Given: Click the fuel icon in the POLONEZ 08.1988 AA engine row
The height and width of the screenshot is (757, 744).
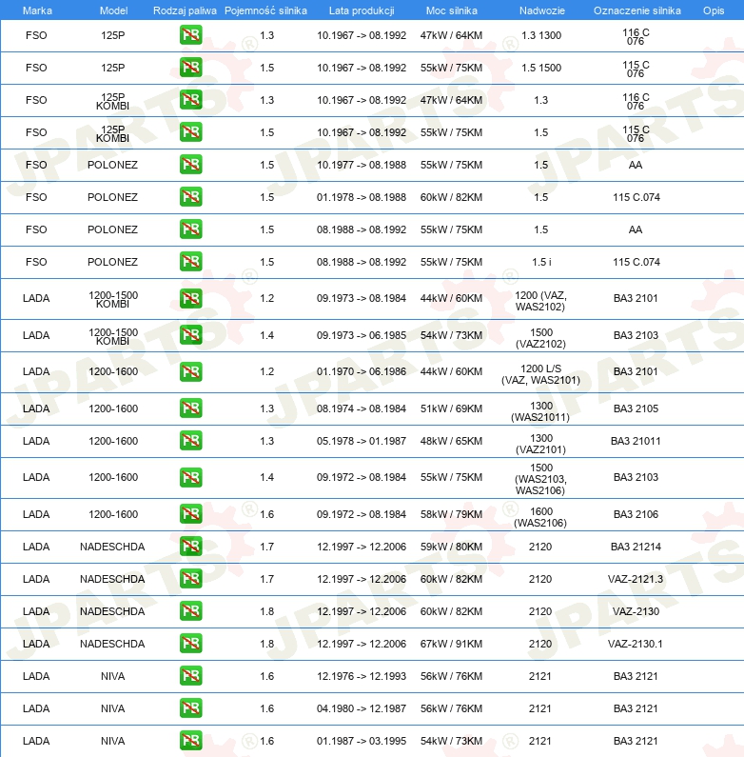Looking at the screenshot, I should pos(190,229).
